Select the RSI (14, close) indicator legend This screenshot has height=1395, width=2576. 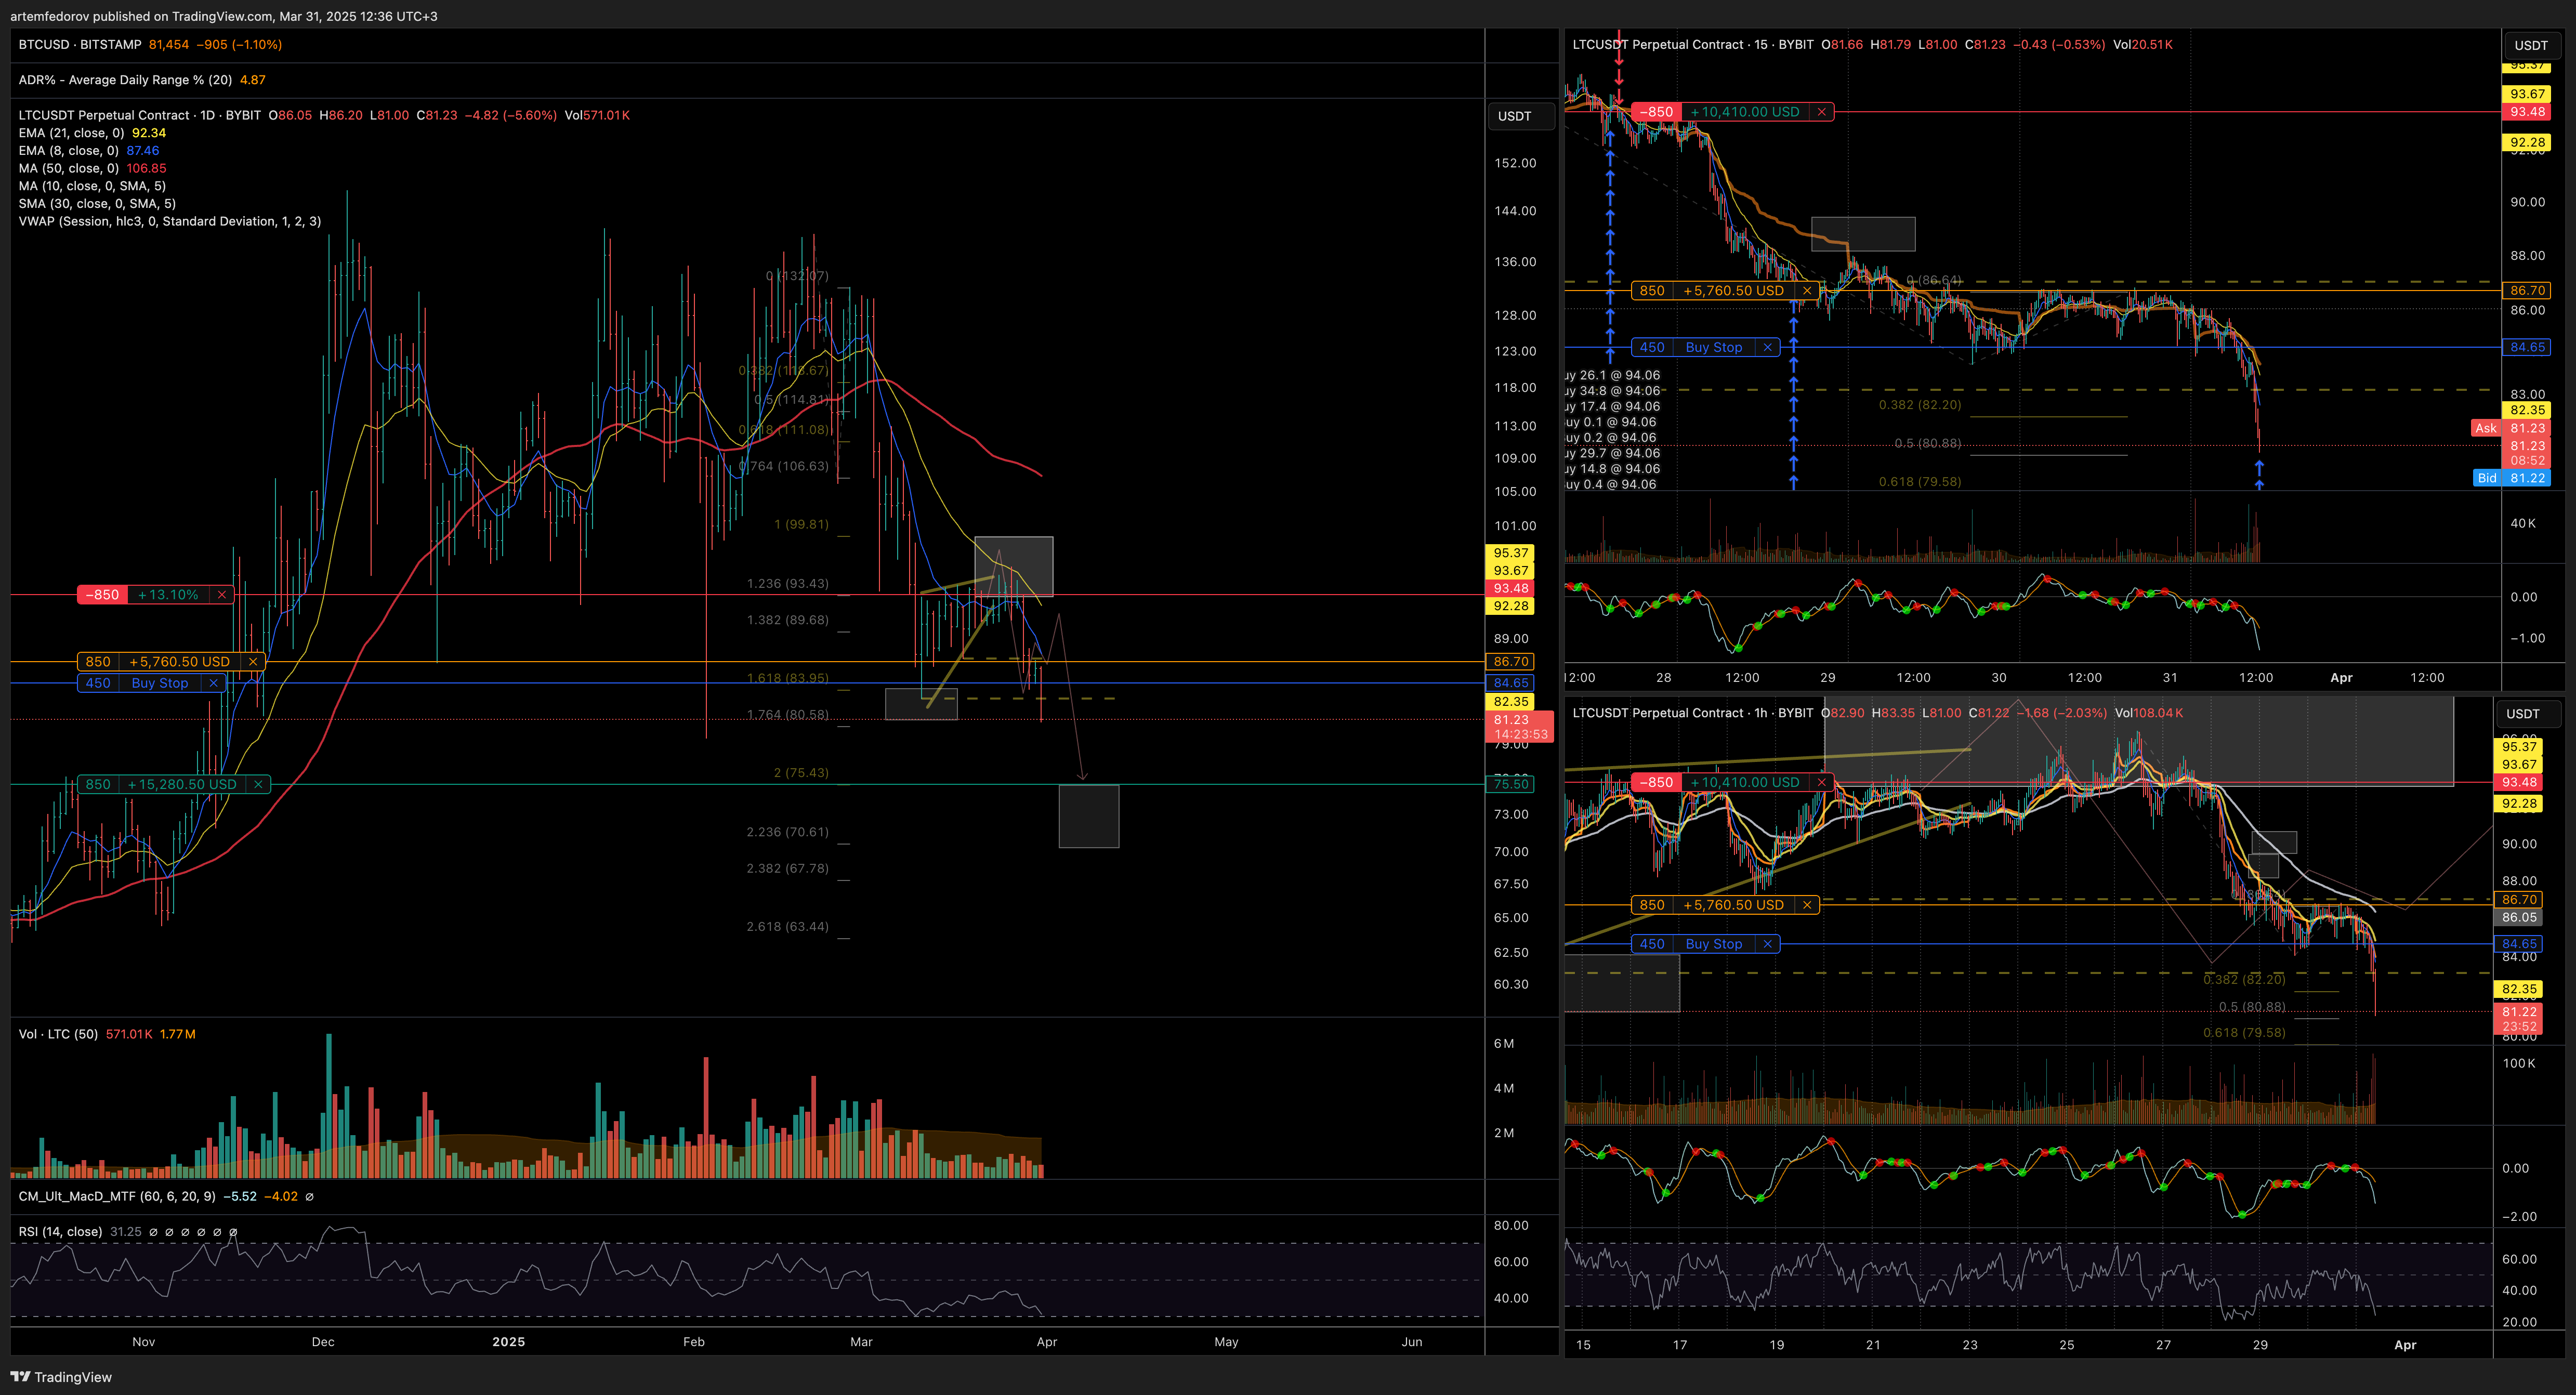(60, 1232)
